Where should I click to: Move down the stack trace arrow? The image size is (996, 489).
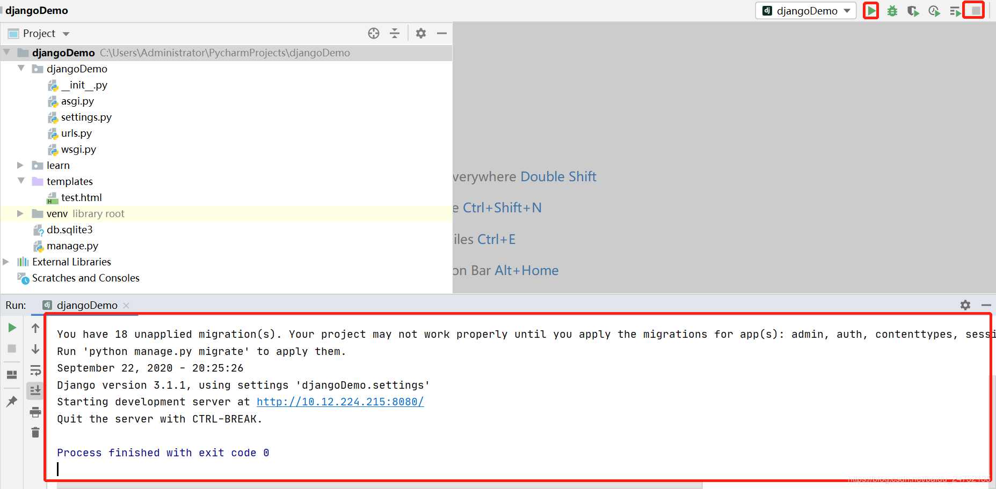(35, 349)
